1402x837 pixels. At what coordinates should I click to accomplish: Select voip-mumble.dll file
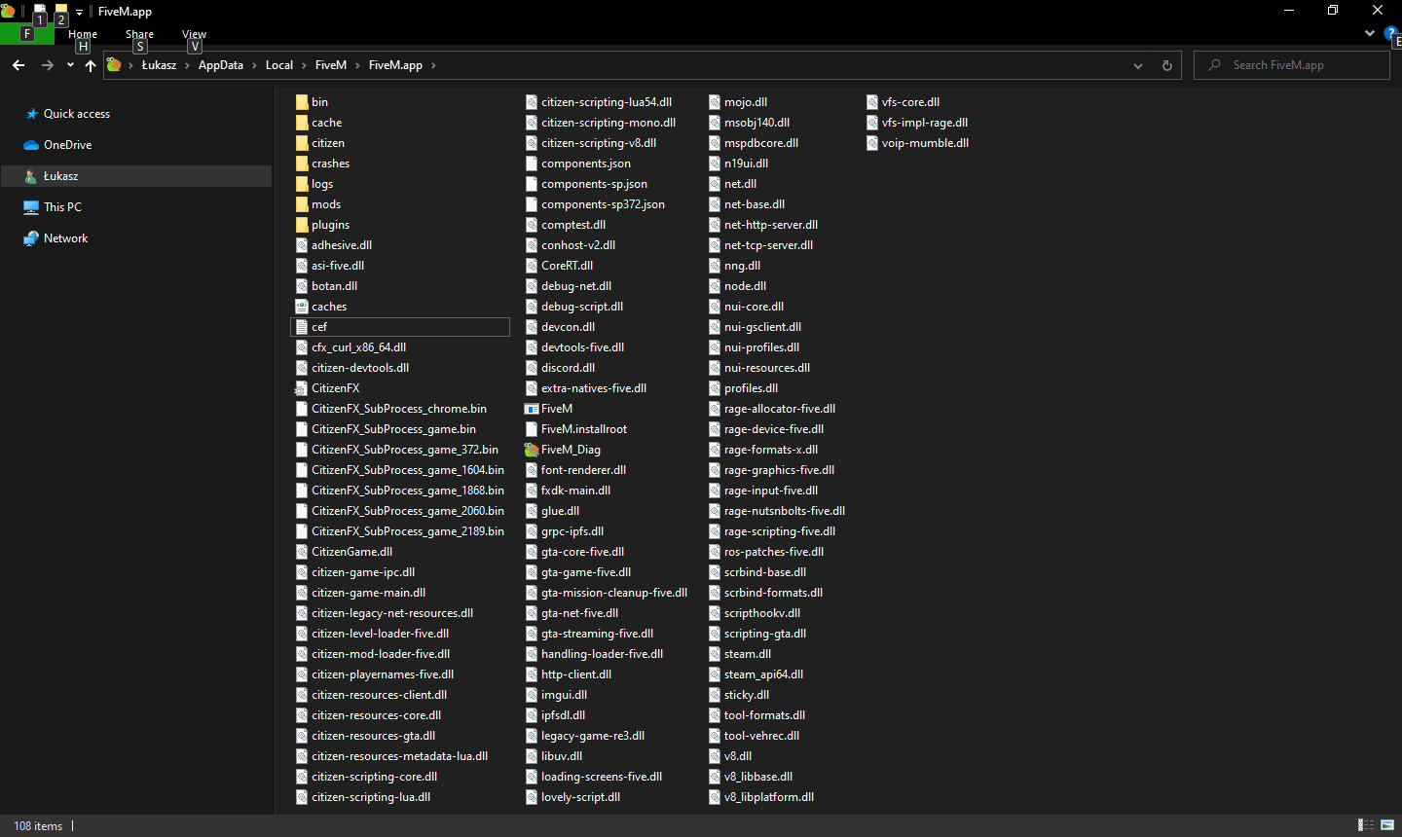(x=917, y=143)
